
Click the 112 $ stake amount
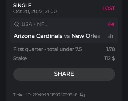click(x=110, y=59)
